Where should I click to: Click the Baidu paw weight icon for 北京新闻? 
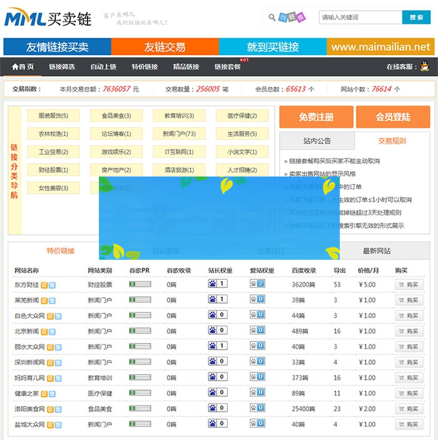217,330
